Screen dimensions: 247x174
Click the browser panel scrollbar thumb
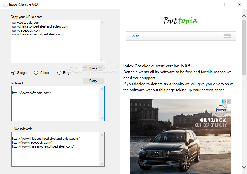pyautogui.click(x=244, y=47)
